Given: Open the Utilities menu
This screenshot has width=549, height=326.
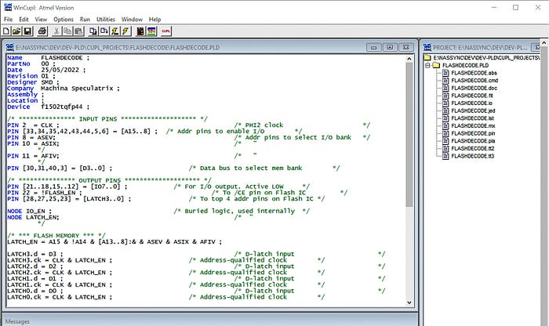Looking at the screenshot, I should tap(106, 20).
